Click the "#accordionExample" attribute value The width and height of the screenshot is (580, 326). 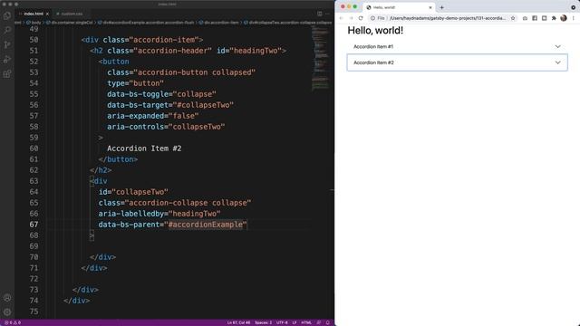pyautogui.click(x=206, y=225)
